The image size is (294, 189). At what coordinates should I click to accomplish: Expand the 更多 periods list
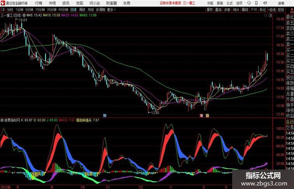[111, 10]
